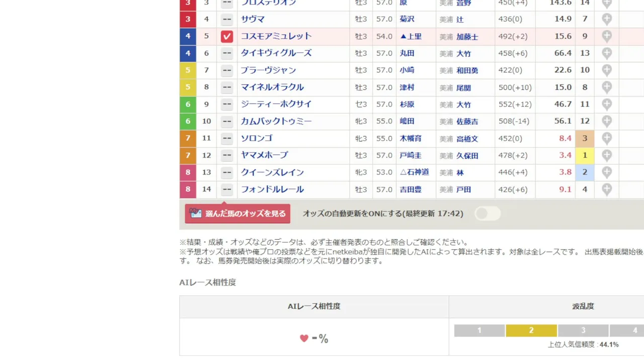Open the ジーティーホクサイ mark selector
Screen dimensions: 644x362
pyautogui.click(x=227, y=104)
